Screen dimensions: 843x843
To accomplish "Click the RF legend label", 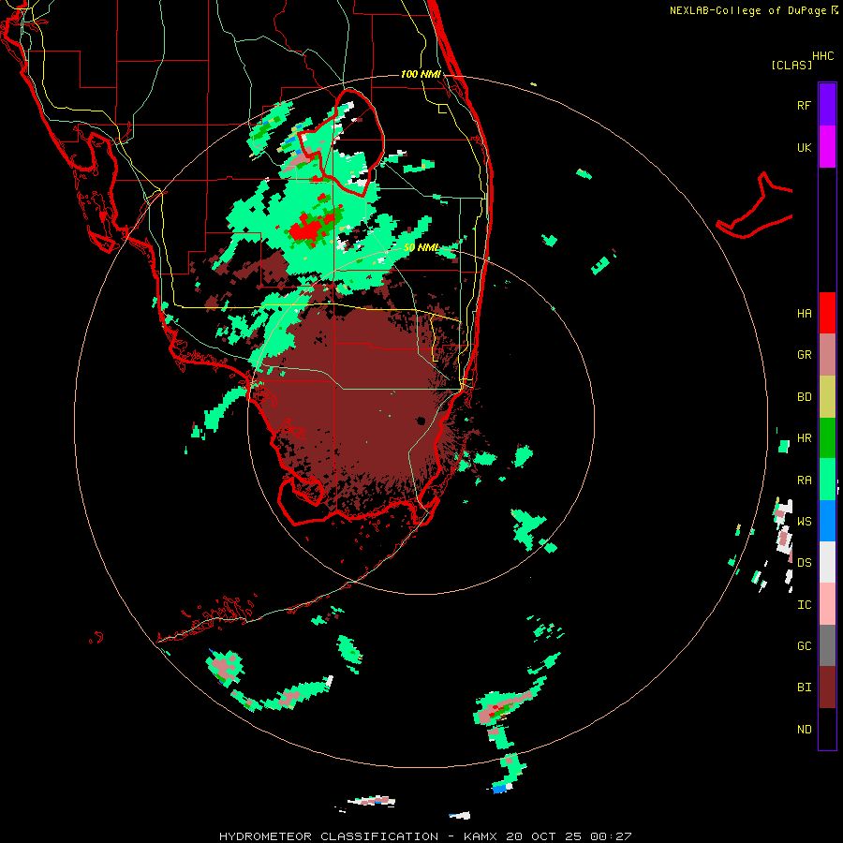I will coord(804,105).
